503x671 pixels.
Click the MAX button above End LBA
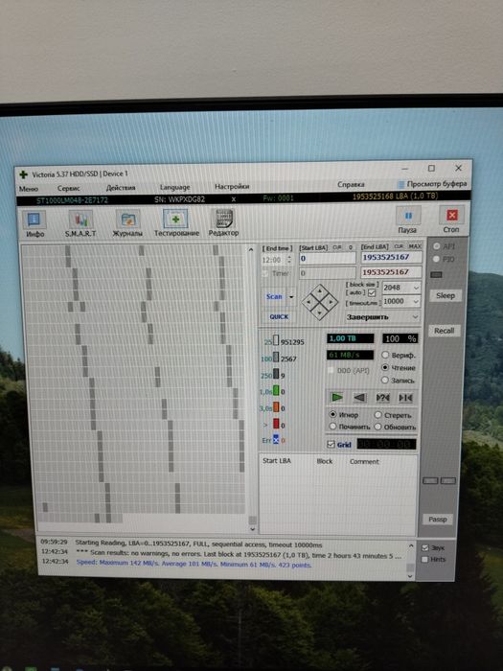(x=415, y=246)
